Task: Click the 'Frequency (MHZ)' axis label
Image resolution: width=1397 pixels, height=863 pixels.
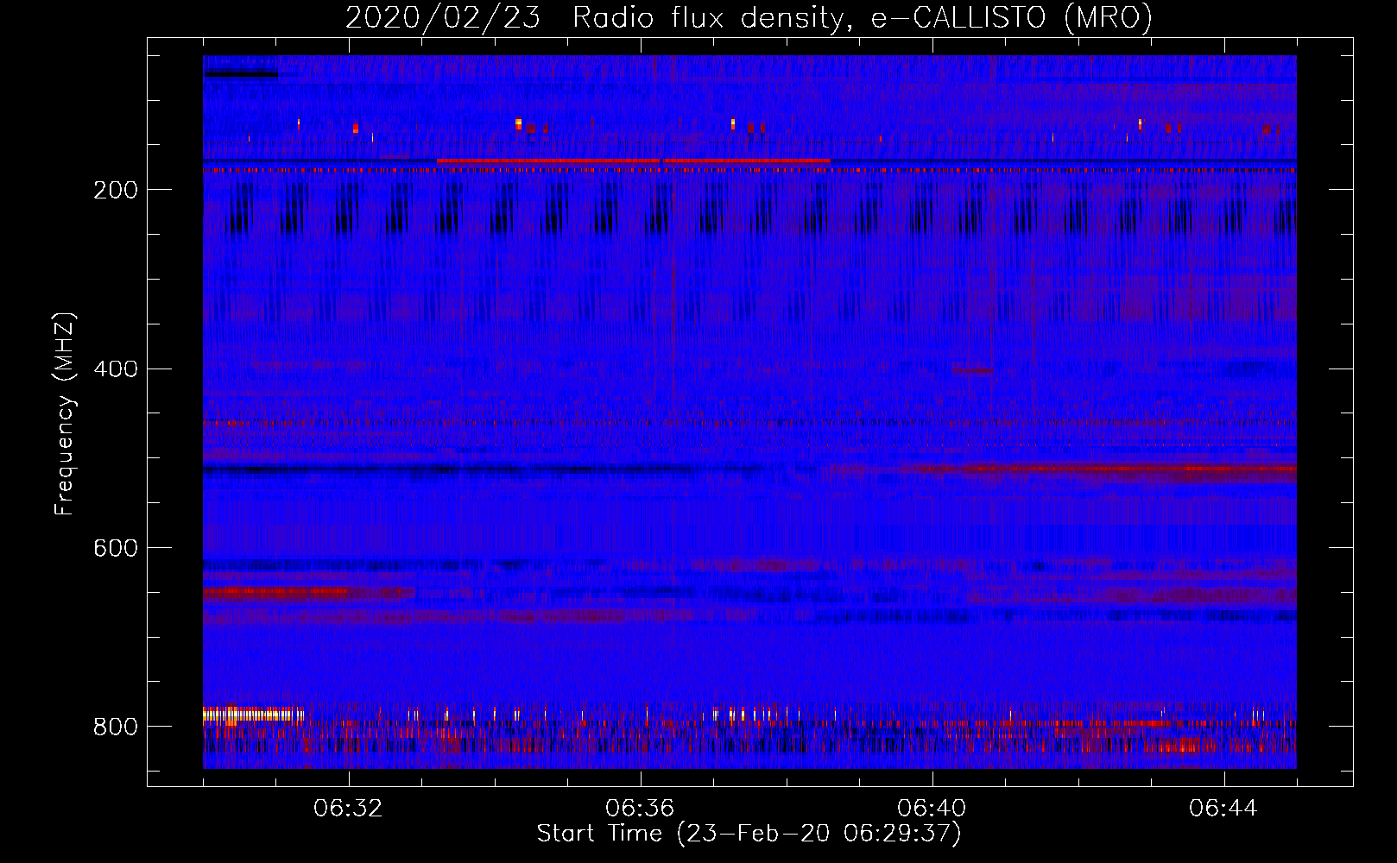Action: (x=65, y=413)
